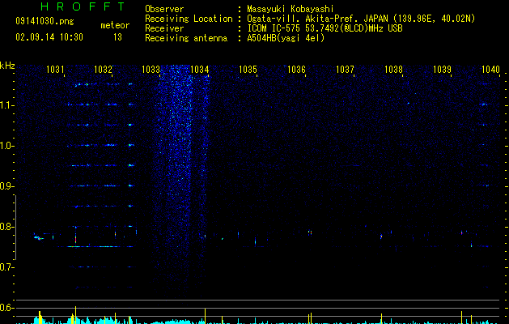Viewport: 509px width, 324px height.
Task: Click the 0.9 kHz frequency label
Action: (6, 186)
